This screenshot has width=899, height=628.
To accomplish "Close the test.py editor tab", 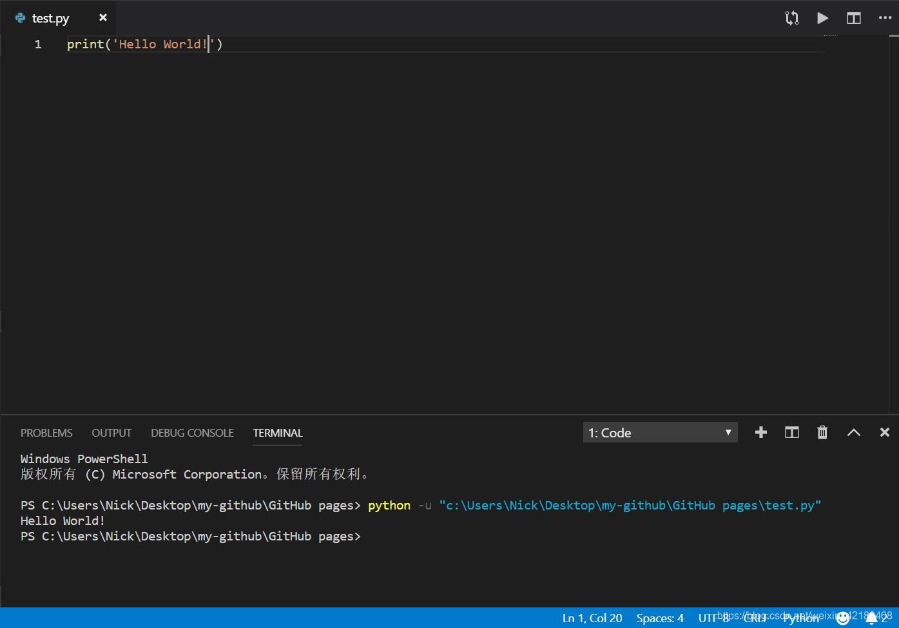I will click(103, 18).
